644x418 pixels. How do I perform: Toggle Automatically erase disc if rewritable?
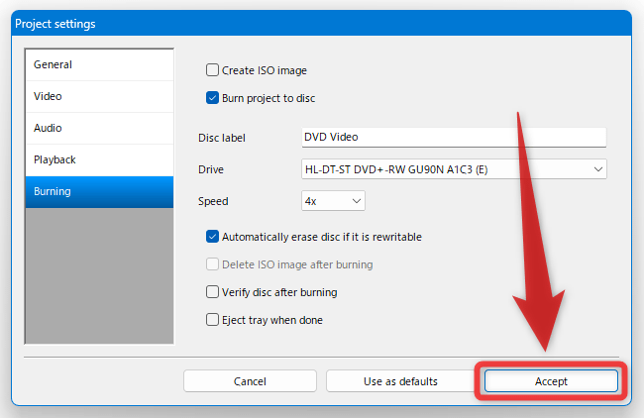212,237
